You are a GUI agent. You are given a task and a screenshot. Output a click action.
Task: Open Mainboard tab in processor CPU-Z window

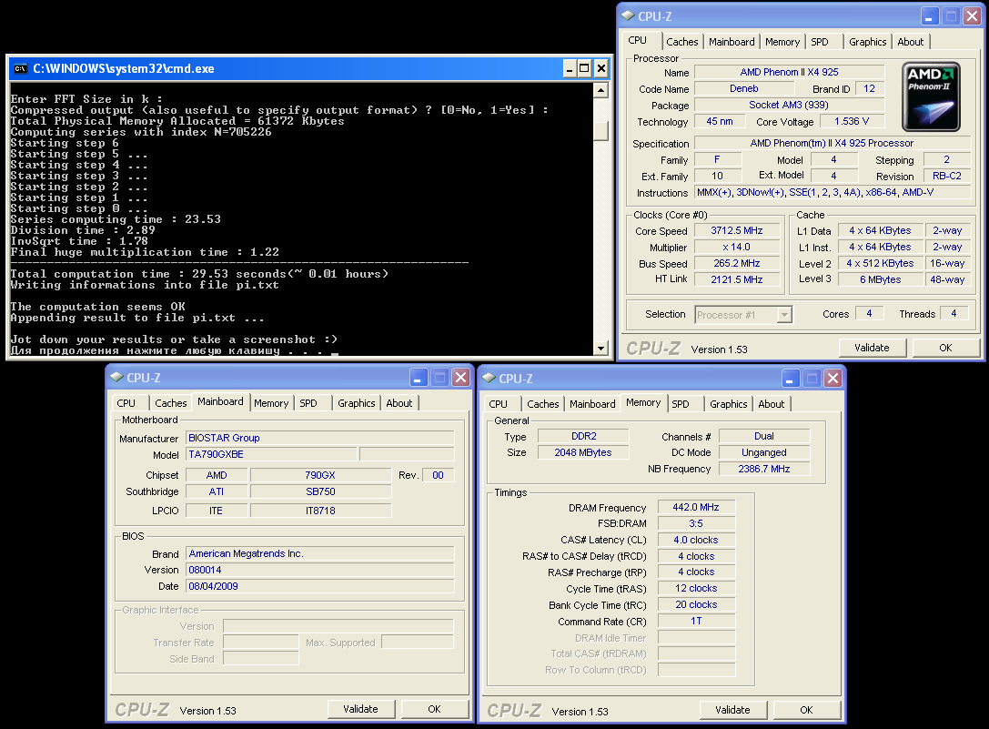tap(732, 42)
